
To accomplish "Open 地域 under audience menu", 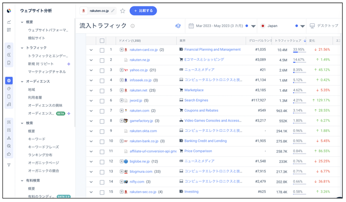I will [31, 90].
